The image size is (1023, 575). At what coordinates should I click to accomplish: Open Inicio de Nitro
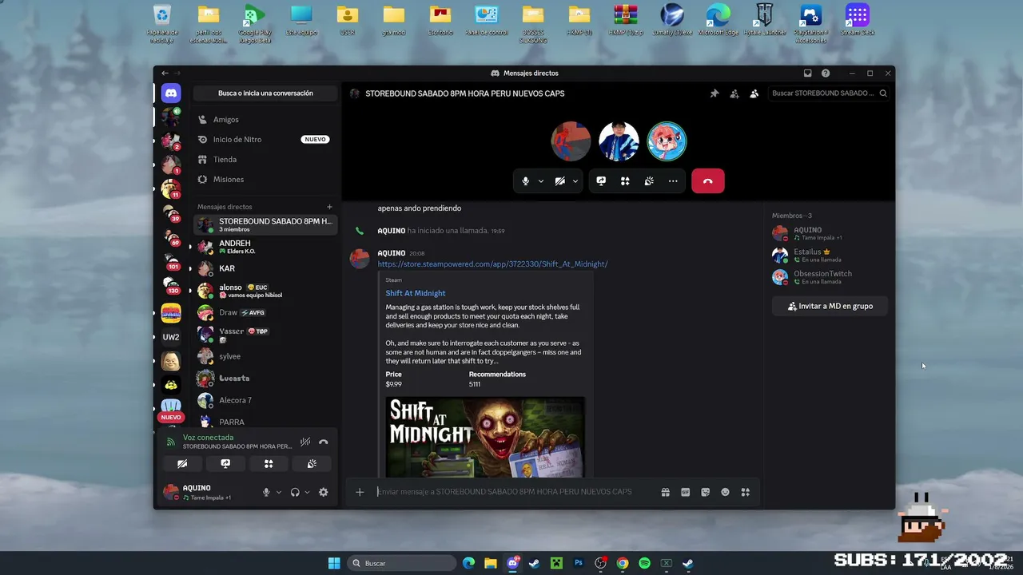[x=265, y=140]
